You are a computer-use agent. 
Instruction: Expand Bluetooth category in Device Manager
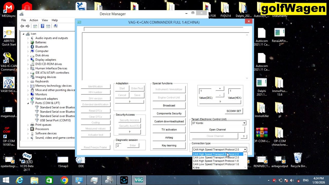[x=28, y=47]
